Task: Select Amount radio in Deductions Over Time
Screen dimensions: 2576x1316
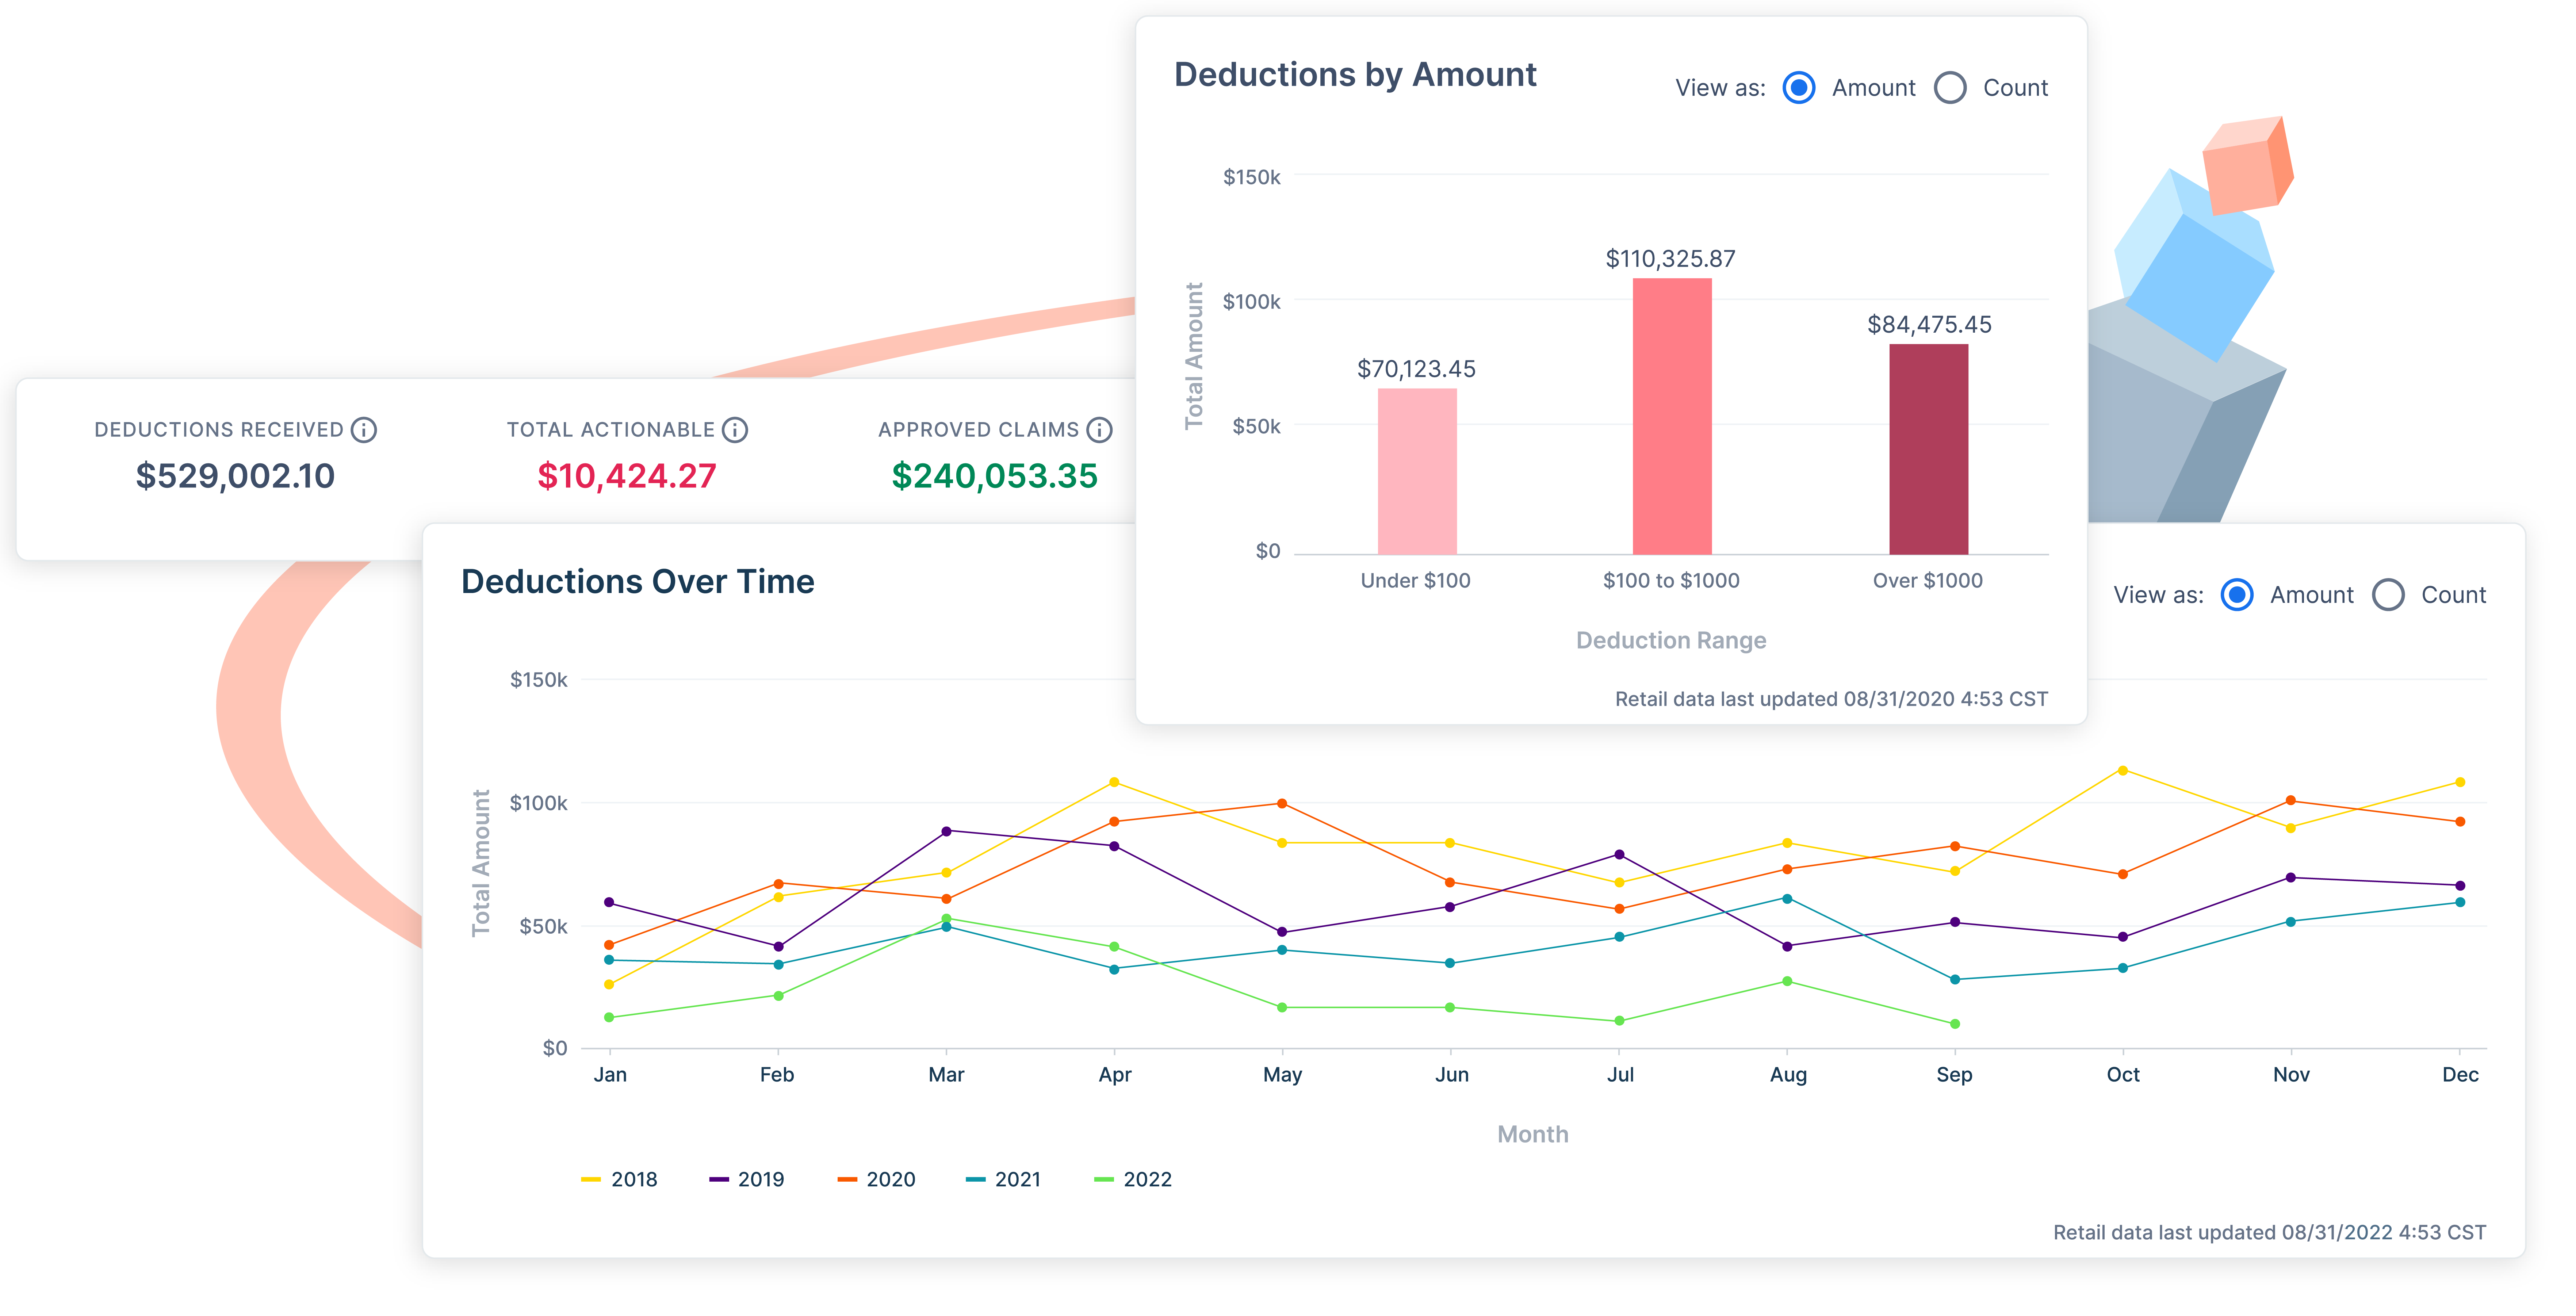Action: coord(2237,595)
